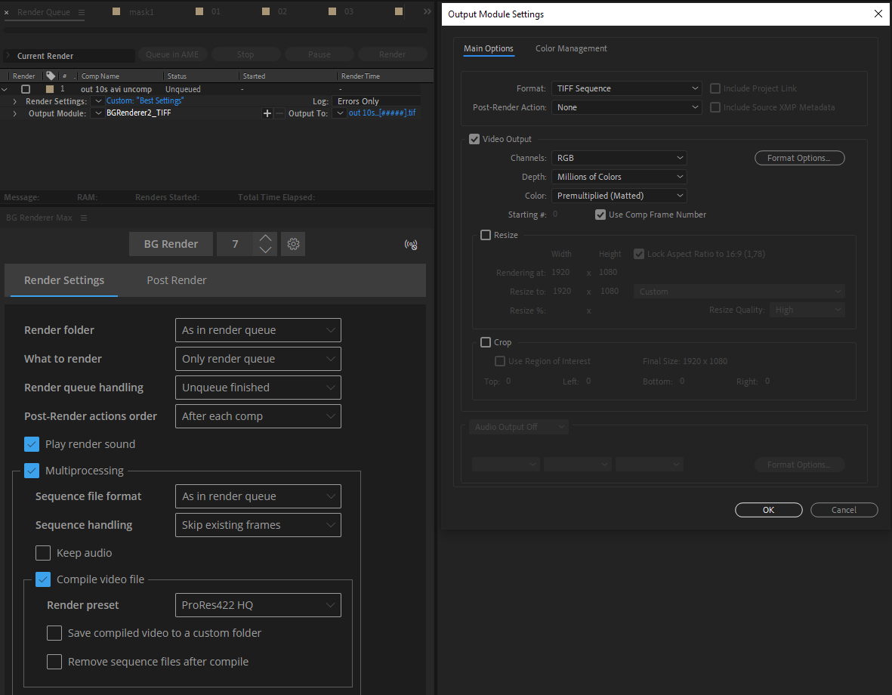Toggle Use Comp Frame Number checkbox
Image resolution: width=892 pixels, height=695 pixels.
[600, 215]
